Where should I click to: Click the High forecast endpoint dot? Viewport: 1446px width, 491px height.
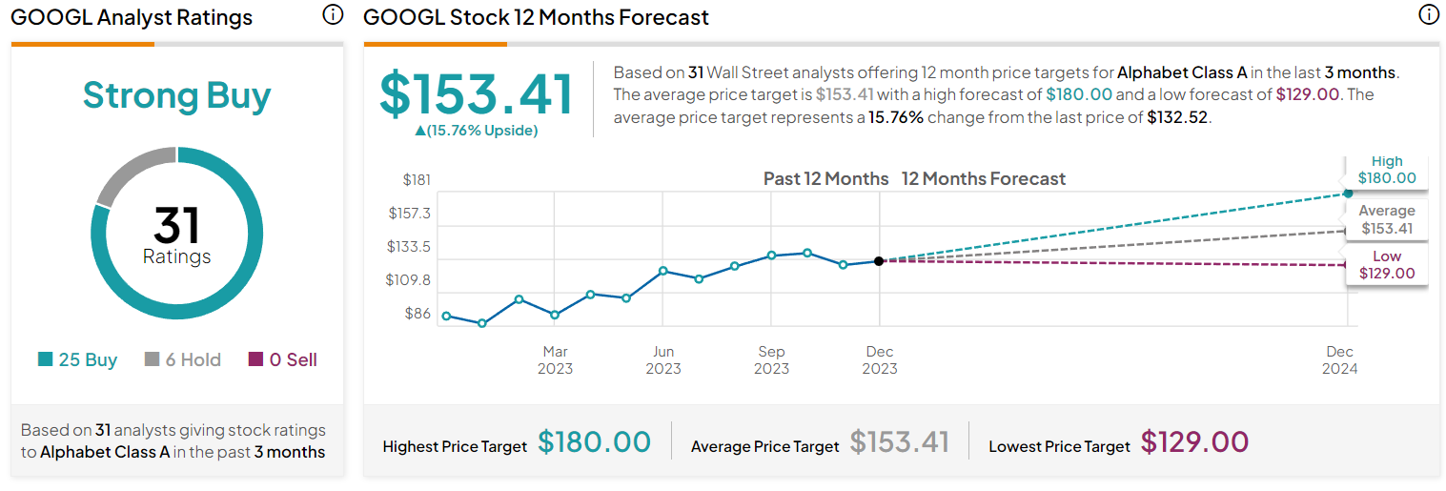click(x=1347, y=193)
